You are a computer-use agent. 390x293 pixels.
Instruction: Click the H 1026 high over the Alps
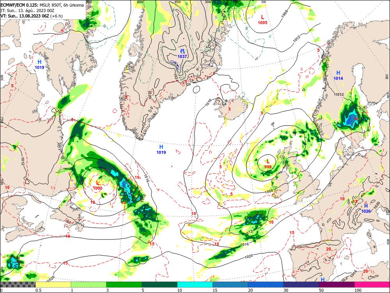coord(366,208)
